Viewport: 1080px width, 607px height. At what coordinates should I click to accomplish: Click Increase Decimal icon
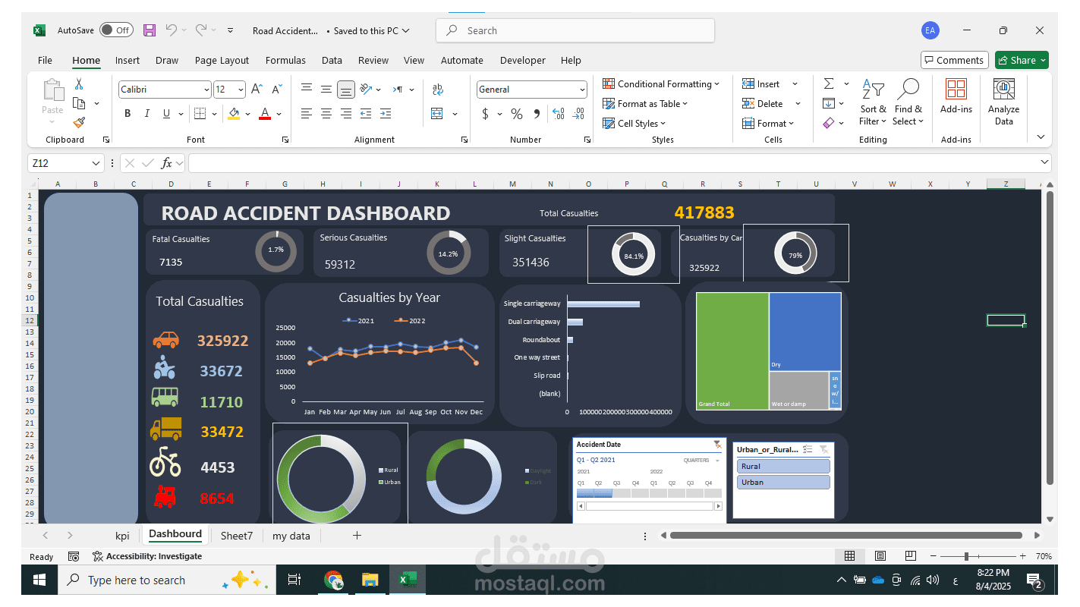tap(559, 114)
